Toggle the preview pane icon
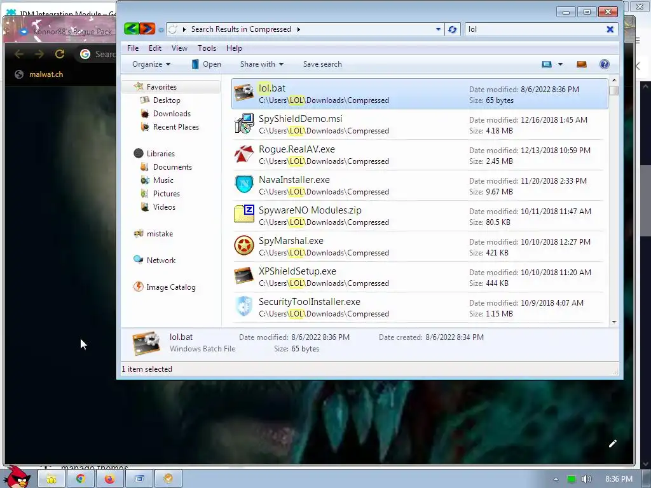 point(581,64)
